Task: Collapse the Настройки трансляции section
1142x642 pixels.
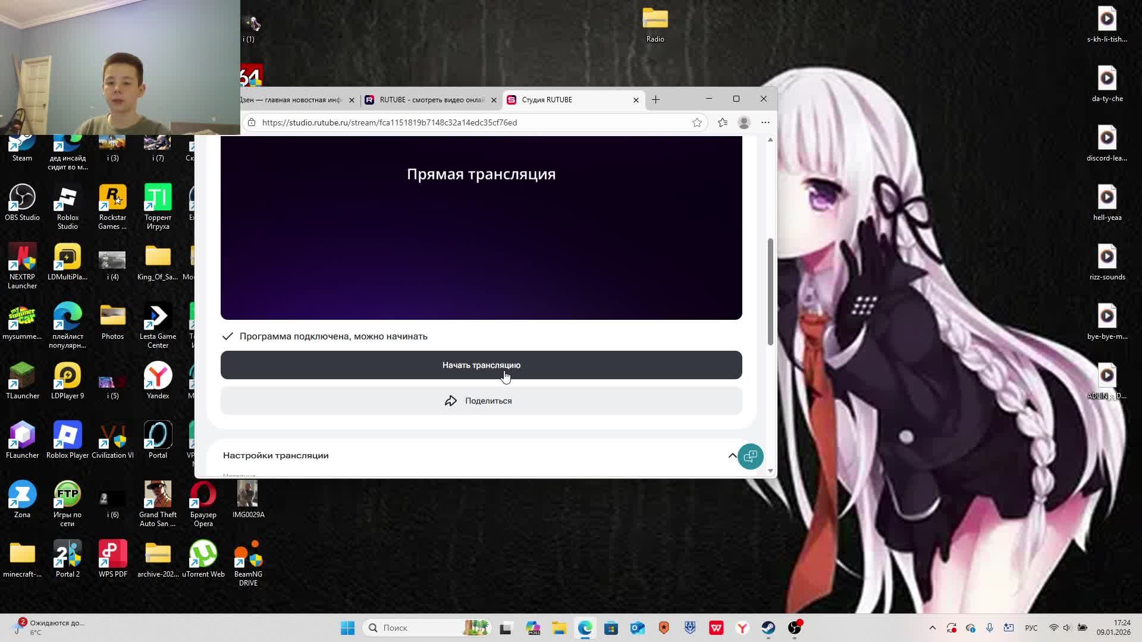Action: (732, 455)
